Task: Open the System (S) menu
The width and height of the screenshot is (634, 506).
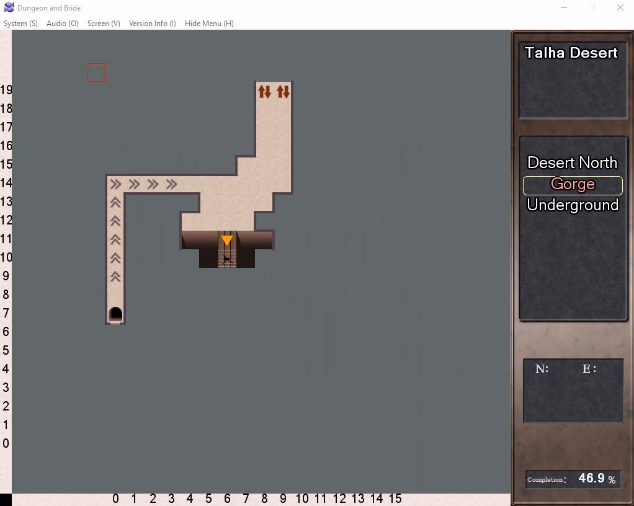Action: 20,24
